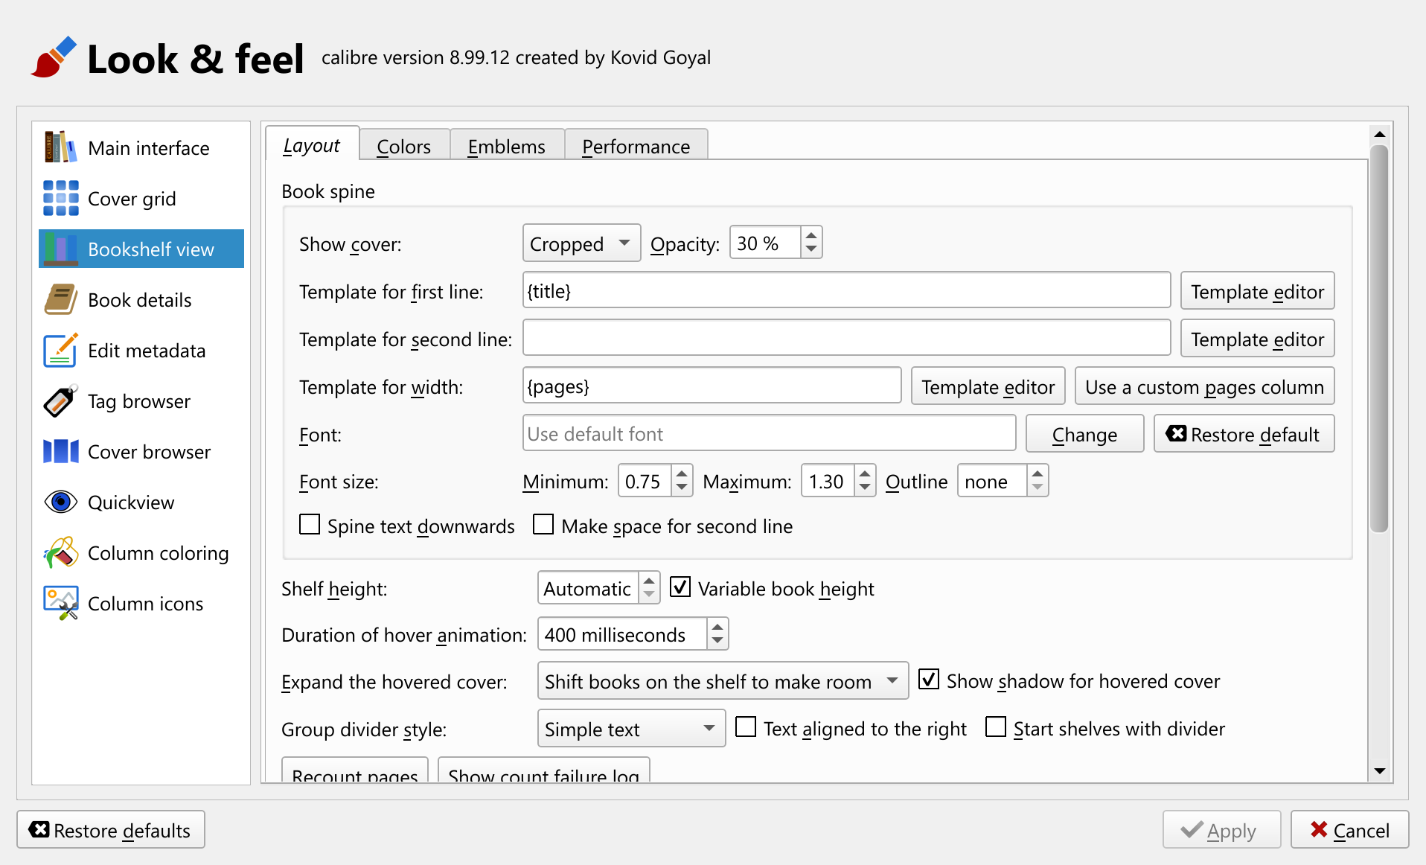The height and width of the screenshot is (865, 1426).
Task: Click the Edit metadata icon
Action: (60, 350)
